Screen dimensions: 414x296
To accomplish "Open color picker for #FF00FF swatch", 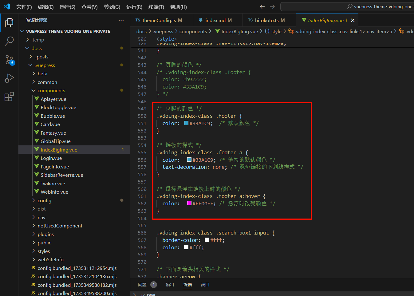I will pyautogui.click(x=189, y=203).
